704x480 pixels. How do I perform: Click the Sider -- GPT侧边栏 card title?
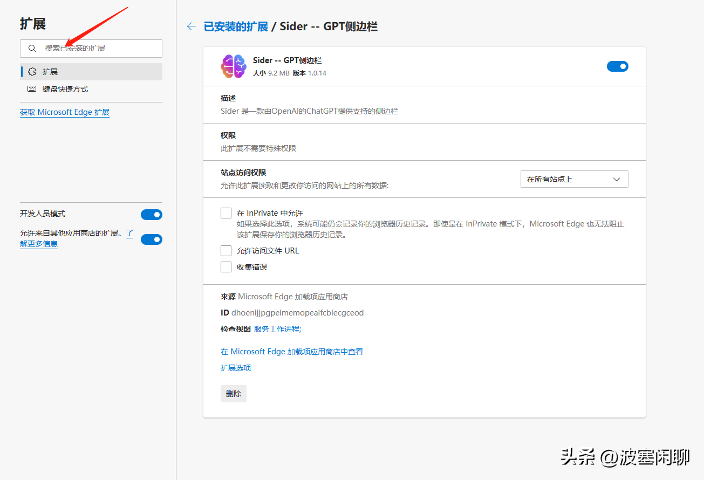tap(288, 60)
